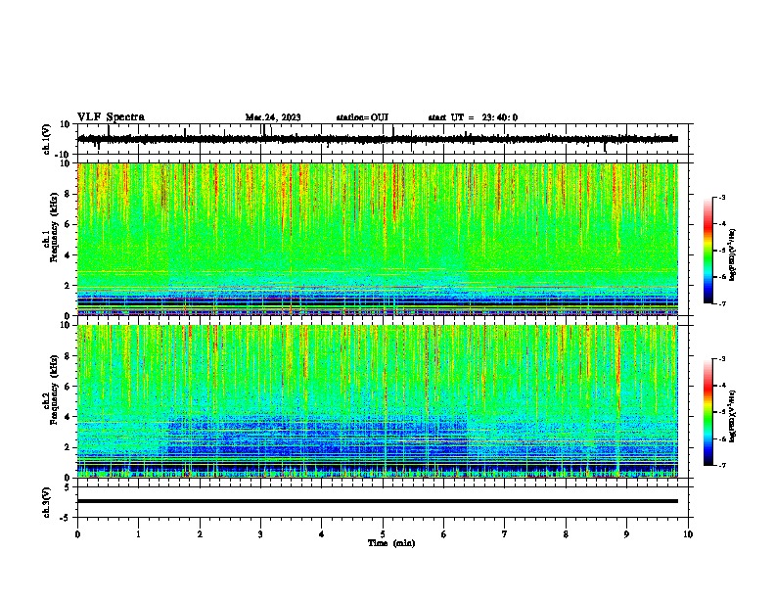Image resolution: width=775 pixels, height=599 pixels.
Task: Click the "-7" tick on ch.2 colorbar
Action: 722,465
